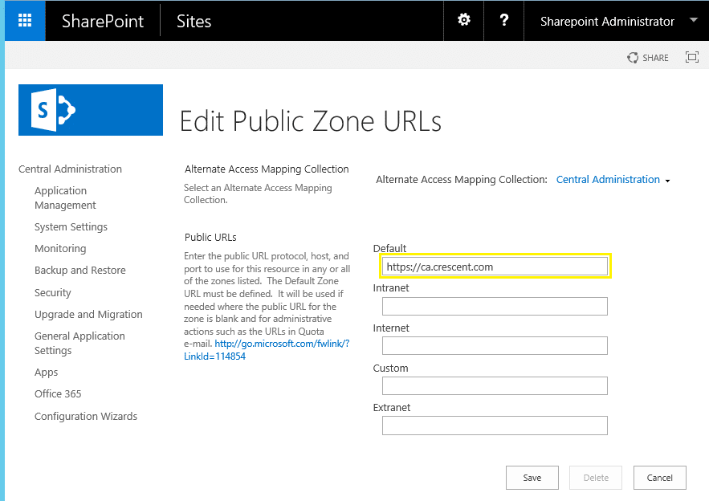This screenshot has width=709, height=501.
Task: Go to Application Management
Action: 65,198
